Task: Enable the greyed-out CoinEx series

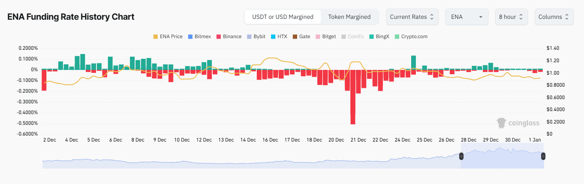Action: (x=352, y=36)
